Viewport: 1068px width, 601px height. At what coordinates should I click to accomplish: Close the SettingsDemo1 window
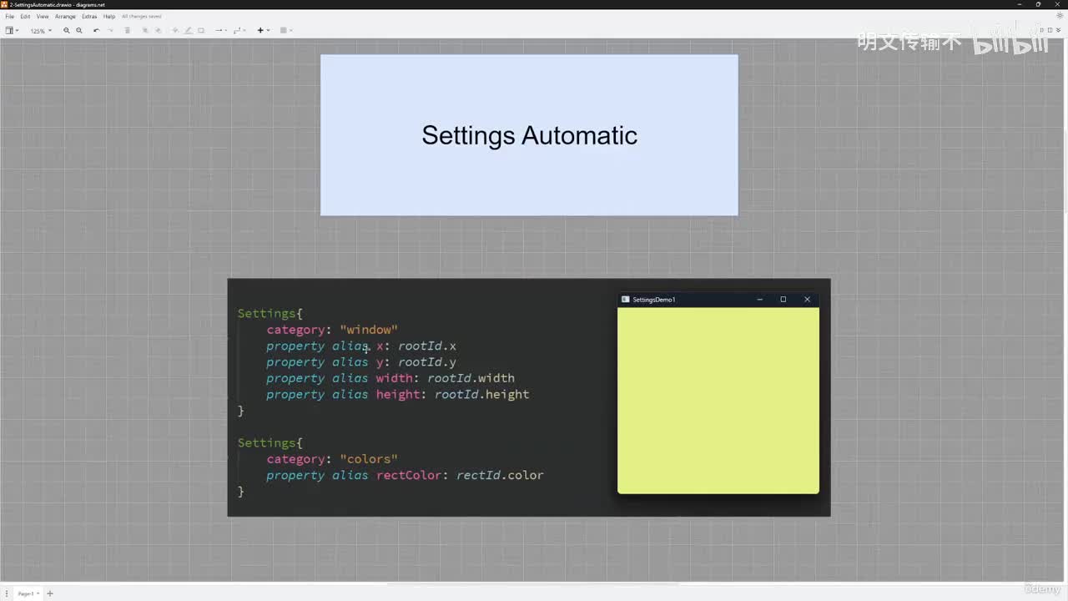[x=807, y=300]
